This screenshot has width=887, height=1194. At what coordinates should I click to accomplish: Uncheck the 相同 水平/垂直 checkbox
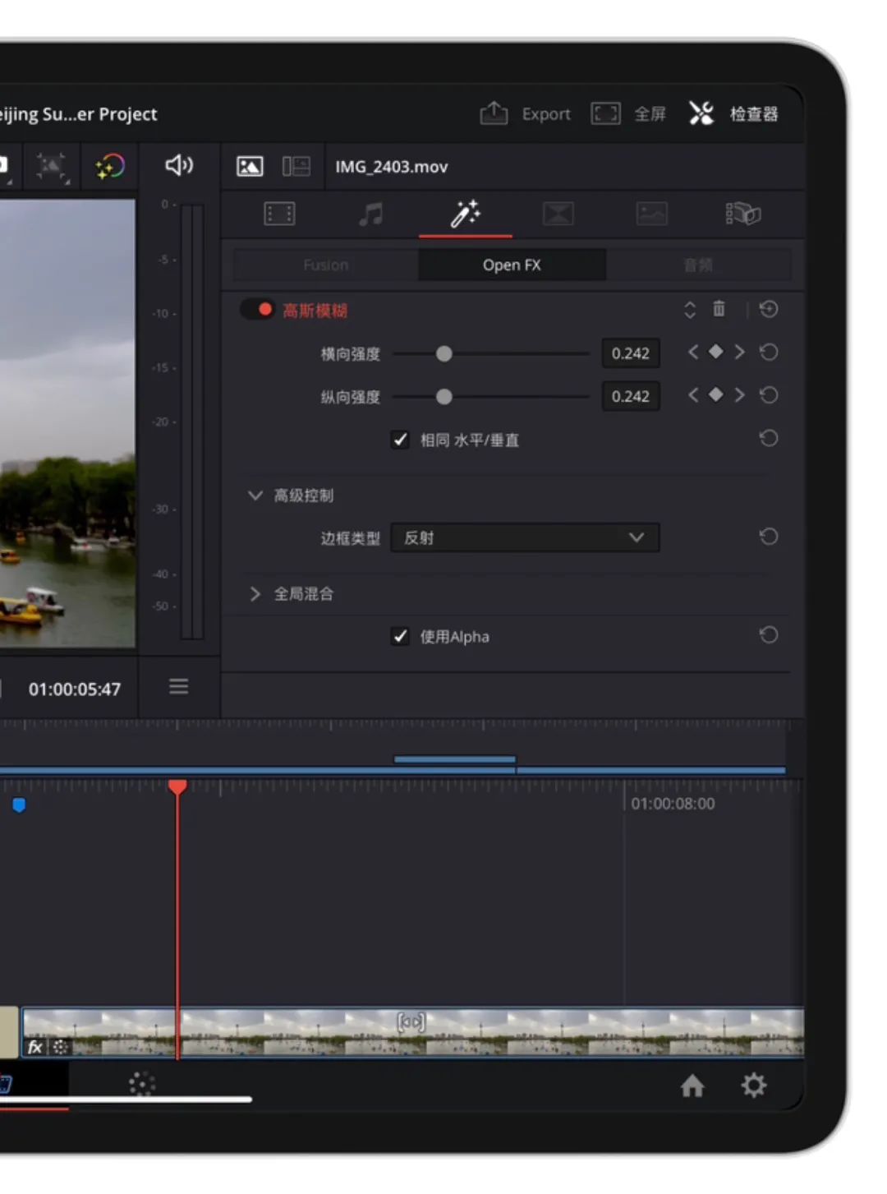(x=400, y=440)
